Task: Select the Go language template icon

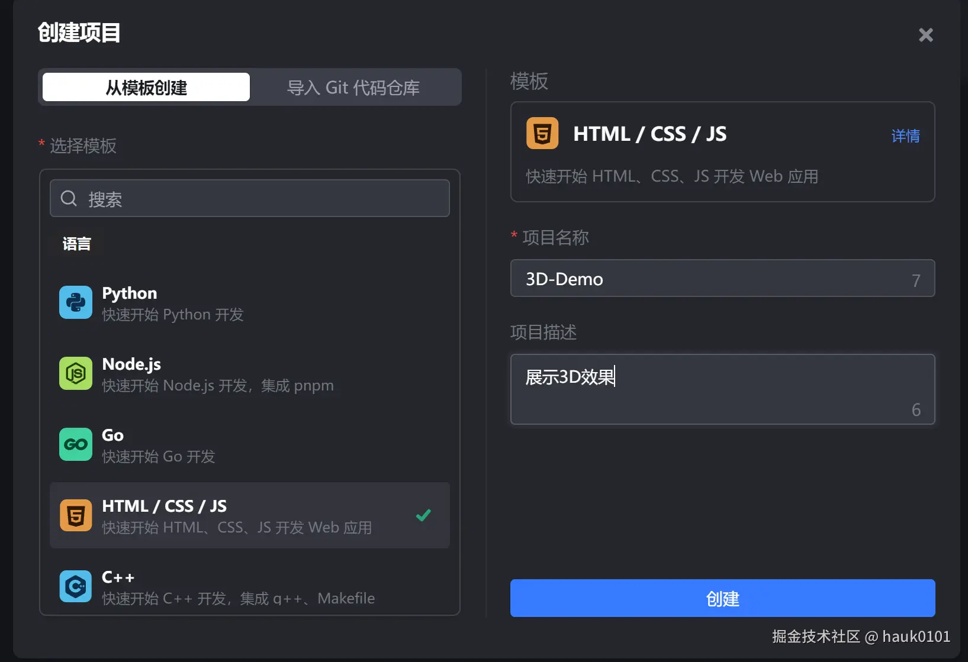Action: pos(75,444)
